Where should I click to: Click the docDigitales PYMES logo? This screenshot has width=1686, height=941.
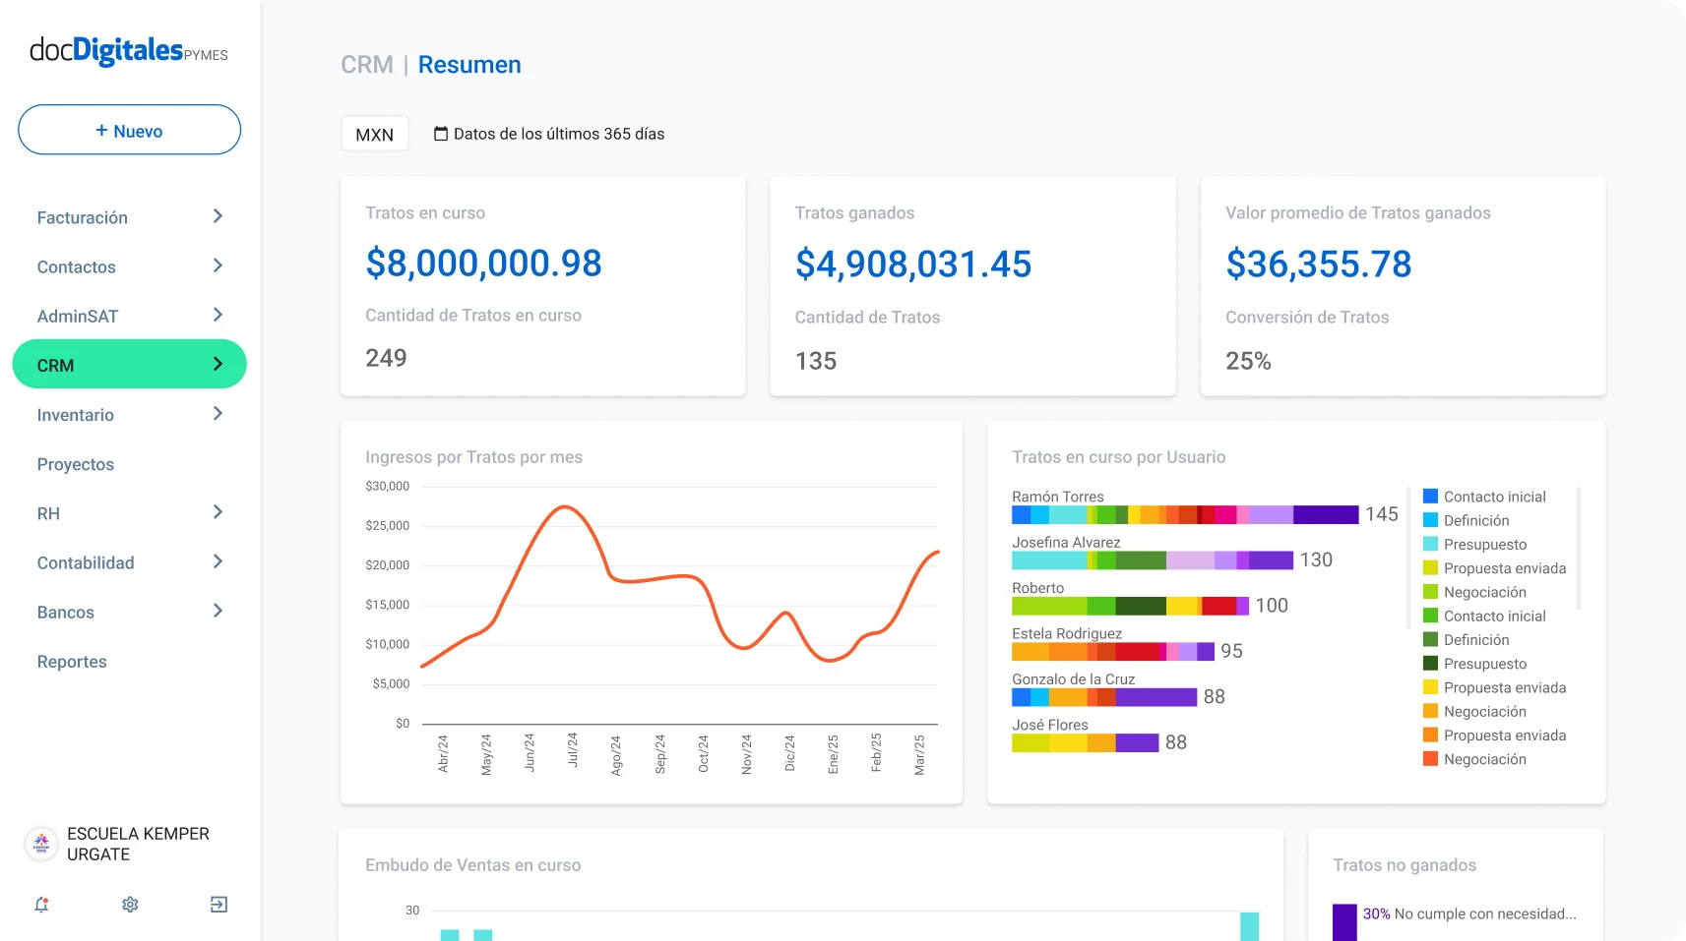click(129, 51)
